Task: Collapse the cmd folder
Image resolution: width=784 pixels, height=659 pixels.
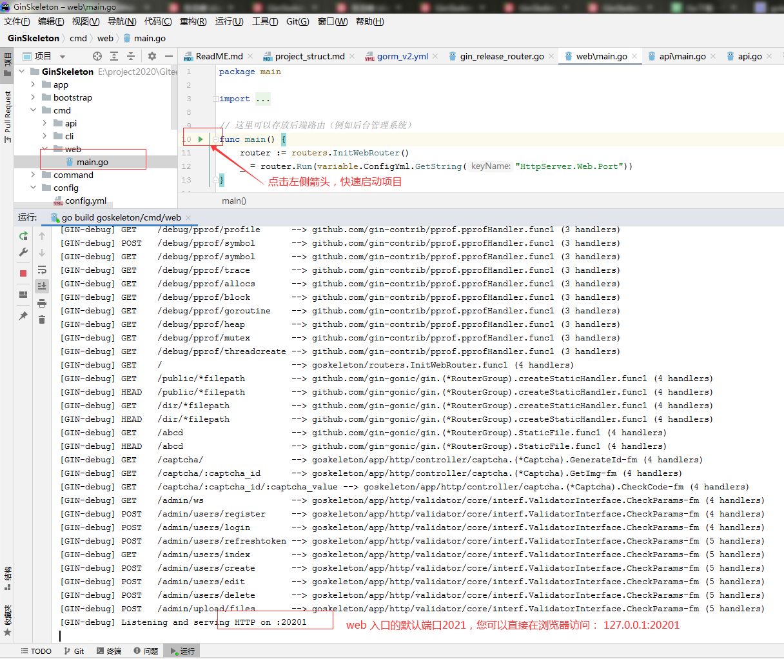Action: coord(33,110)
